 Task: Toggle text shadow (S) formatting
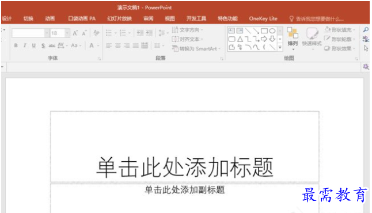(43, 45)
